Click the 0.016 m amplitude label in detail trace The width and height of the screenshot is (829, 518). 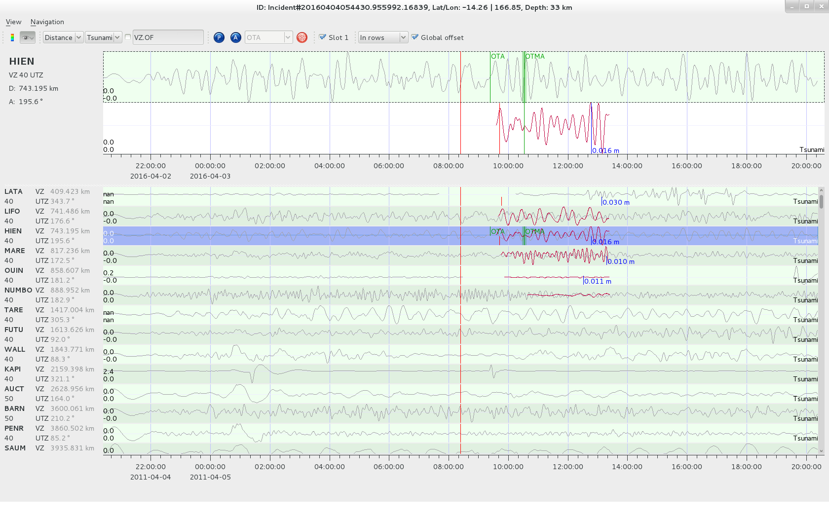pyautogui.click(x=605, y=150)
